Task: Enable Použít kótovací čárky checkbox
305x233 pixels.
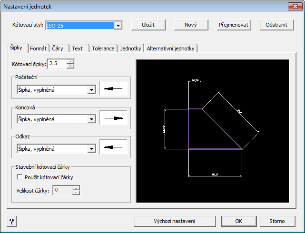Action: pos(20,177)
